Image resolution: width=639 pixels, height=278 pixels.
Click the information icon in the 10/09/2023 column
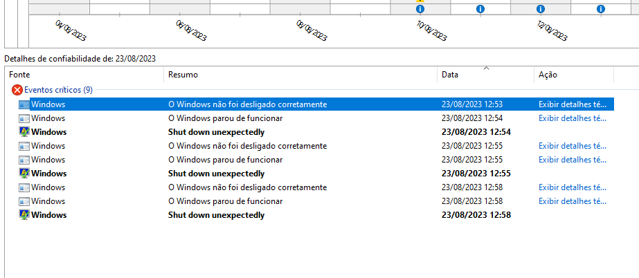420,9
